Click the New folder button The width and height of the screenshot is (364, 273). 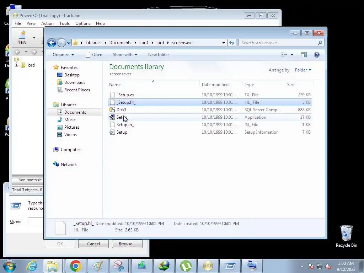(159, 55)
